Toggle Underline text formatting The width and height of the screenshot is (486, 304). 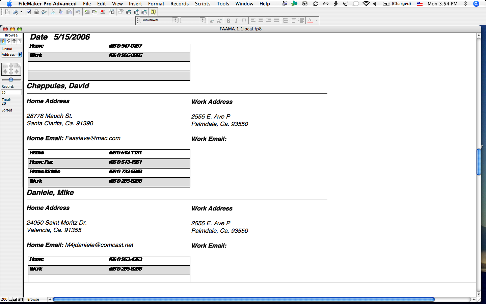244,21
